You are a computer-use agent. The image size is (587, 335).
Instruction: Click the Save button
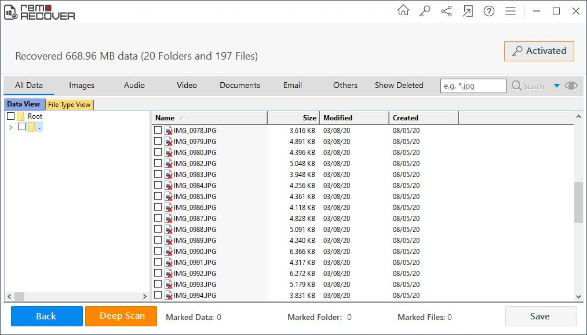coord(540,316)
